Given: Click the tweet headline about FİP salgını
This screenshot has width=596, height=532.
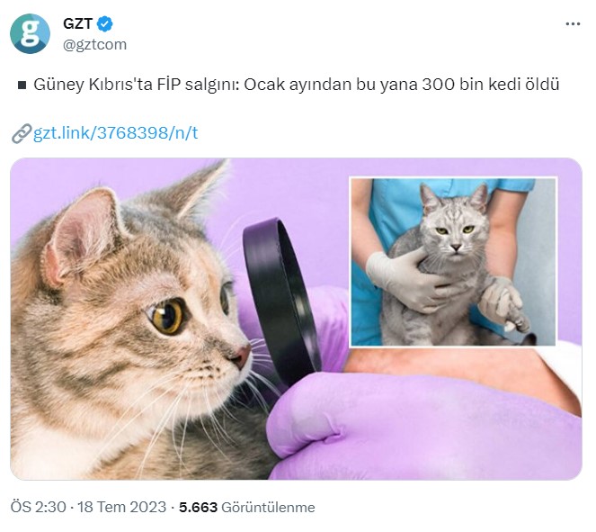Looking at the screenshot, I should [296, 85].
